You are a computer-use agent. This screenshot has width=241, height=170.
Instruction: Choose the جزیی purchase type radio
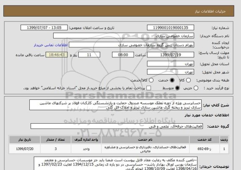[x=196, y=88]
